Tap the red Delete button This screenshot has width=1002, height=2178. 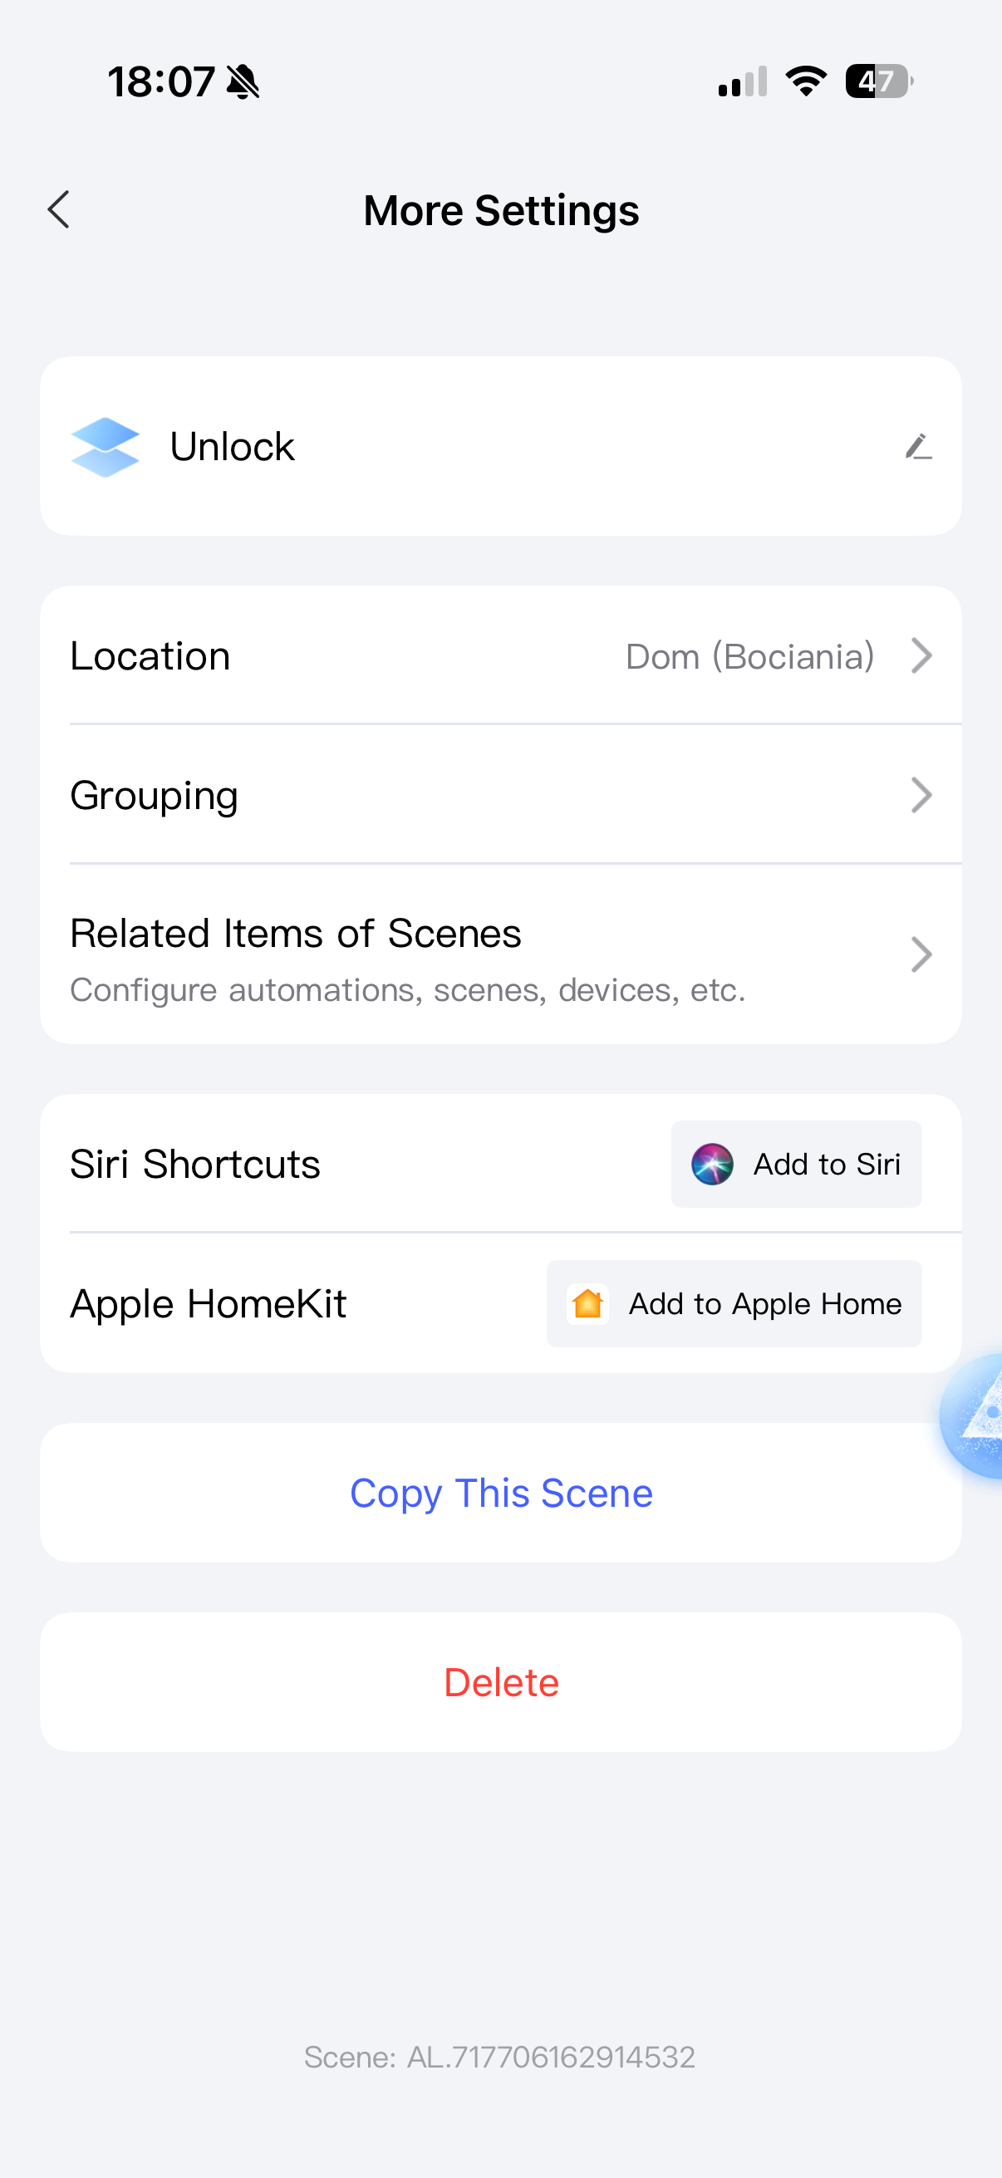point(500,1683)
